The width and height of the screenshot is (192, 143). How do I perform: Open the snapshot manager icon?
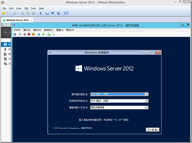(x=33, y=13)
